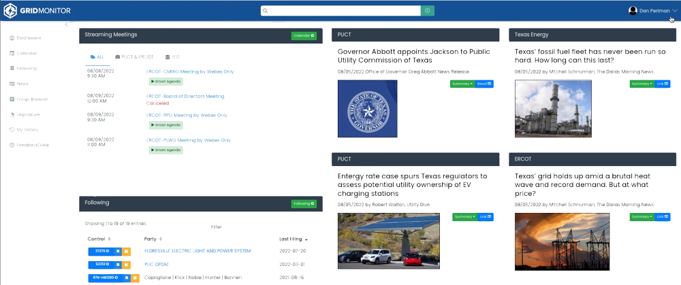Open Following in the sidebar
The width and height of the screenshot is (681, 285).
pyautogui.click(x=23, y=68)
